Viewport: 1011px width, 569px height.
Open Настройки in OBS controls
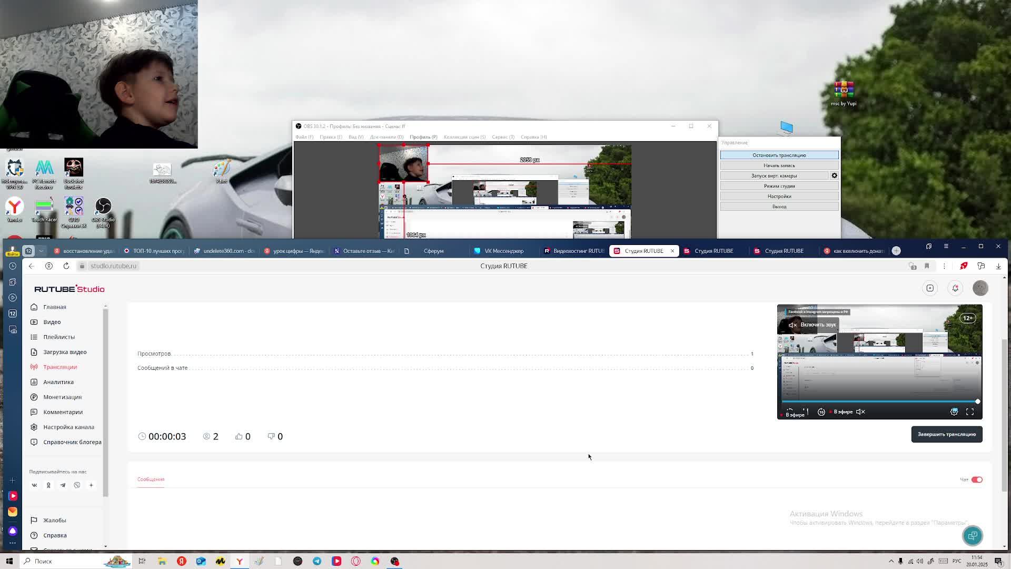pos(779,196)
